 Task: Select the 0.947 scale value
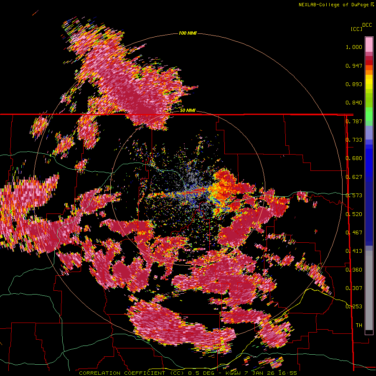pyautogui.click(x=354, y=66)
